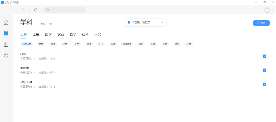The width and height of the screenshot is (276, 122).
Task: Add 总论 with its plus button
Action: 264,56
